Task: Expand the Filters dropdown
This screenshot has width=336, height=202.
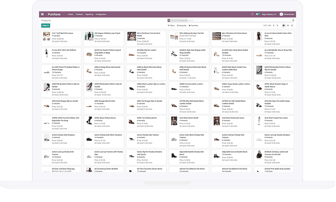Action: (x=172, y=25)
